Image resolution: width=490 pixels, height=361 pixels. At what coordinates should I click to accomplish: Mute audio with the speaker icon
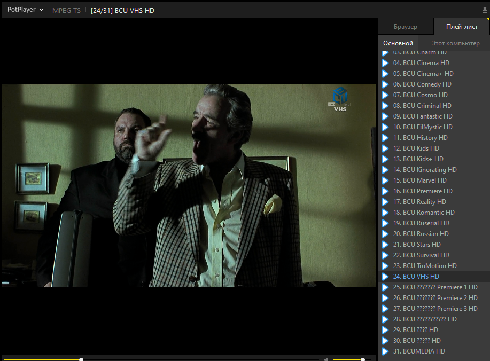coord(327,359)
